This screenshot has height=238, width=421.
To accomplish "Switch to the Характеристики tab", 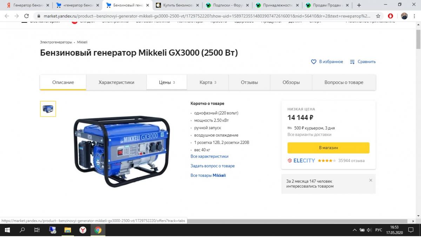I will [x=116, y=82].
